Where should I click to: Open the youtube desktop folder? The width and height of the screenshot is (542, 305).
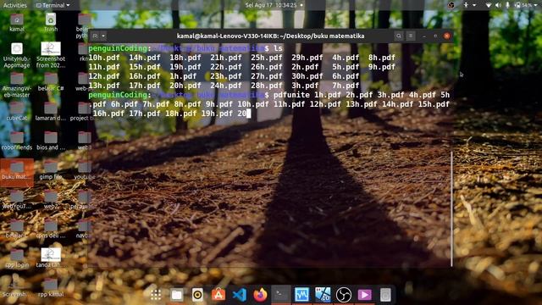coord(85,170)
